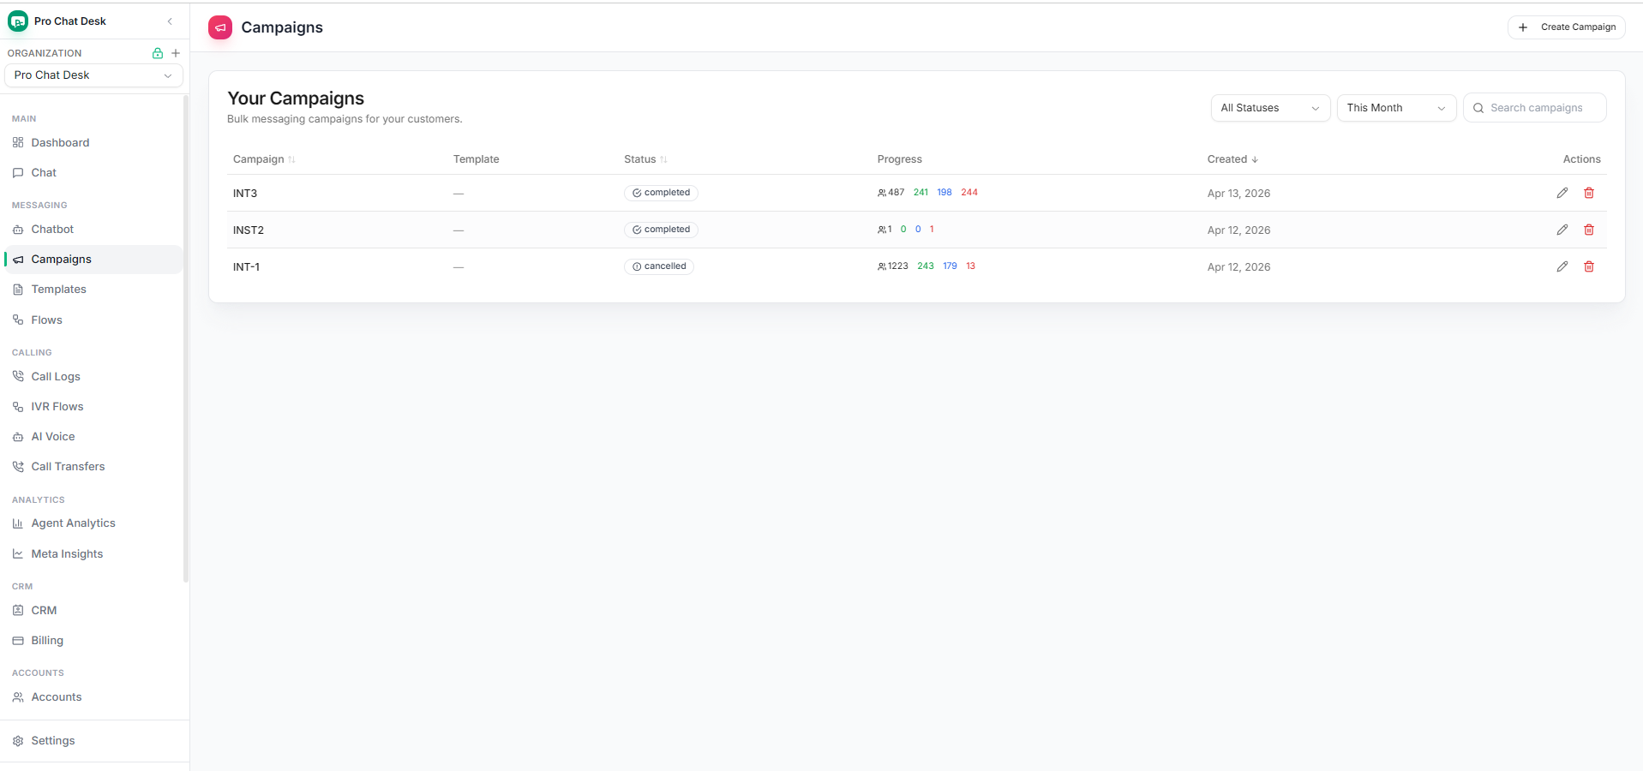The image size is (1643, 771).
Task: Click the cancelled status badge for INT-1
Action: pos(659,266)
